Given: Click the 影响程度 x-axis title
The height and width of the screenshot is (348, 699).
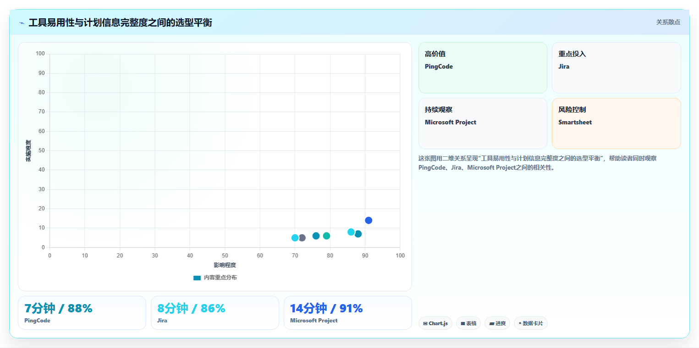Looking at the screenshot, I should [x=225, y=265].
